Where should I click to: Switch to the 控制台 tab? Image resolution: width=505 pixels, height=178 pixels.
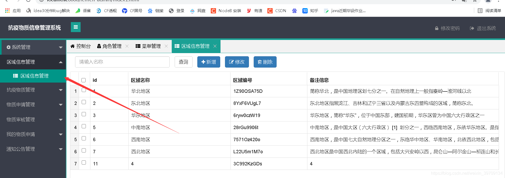click(x=81, y=46)
